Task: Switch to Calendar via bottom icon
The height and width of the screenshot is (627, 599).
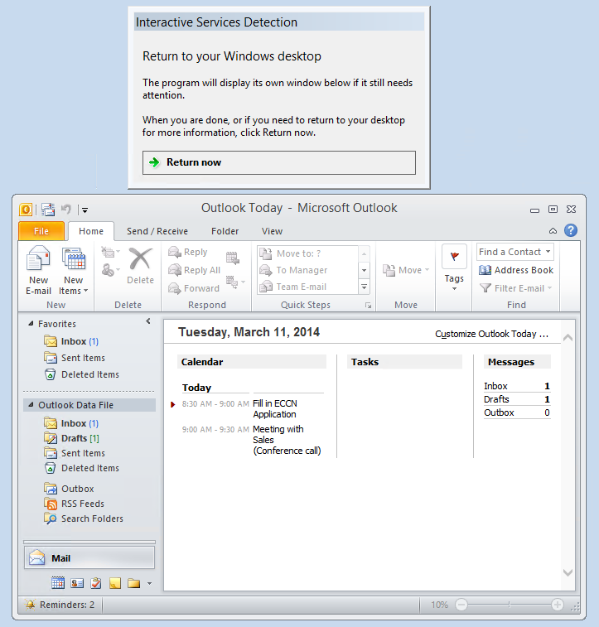Action: click(x=58, y=583)
